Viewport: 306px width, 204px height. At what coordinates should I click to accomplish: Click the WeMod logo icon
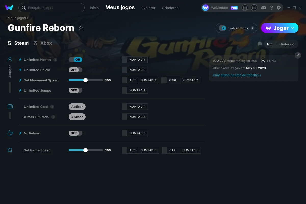[x=9, y=8]
